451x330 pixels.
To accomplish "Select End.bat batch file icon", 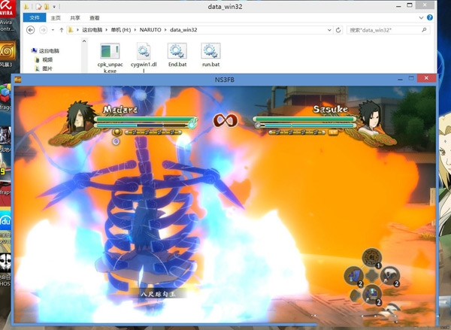I will (x=177, y=51).
